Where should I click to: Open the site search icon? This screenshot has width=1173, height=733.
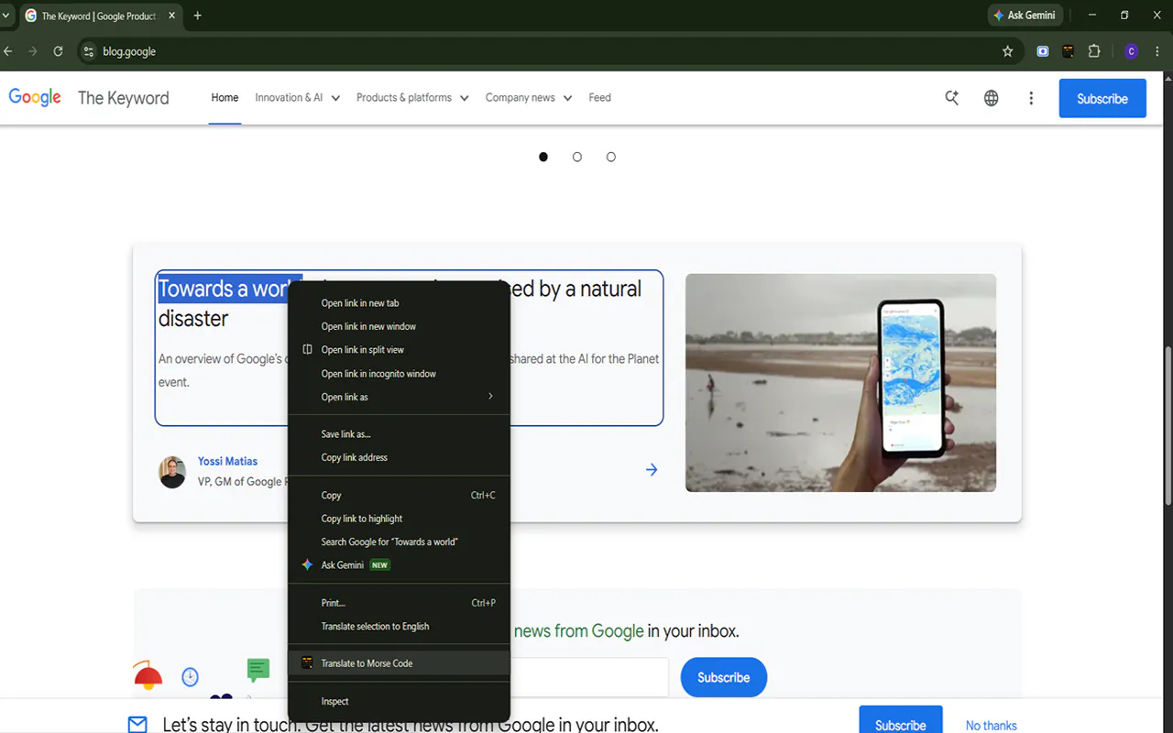point(952,98)
